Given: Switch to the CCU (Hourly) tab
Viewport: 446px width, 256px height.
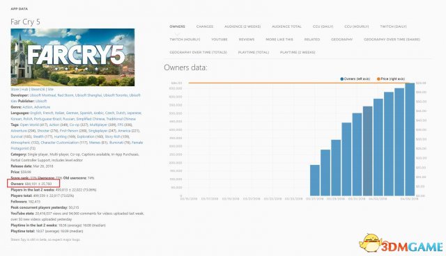Looking at the screenshot, I should pyautogui.click(x=356, y=26).
